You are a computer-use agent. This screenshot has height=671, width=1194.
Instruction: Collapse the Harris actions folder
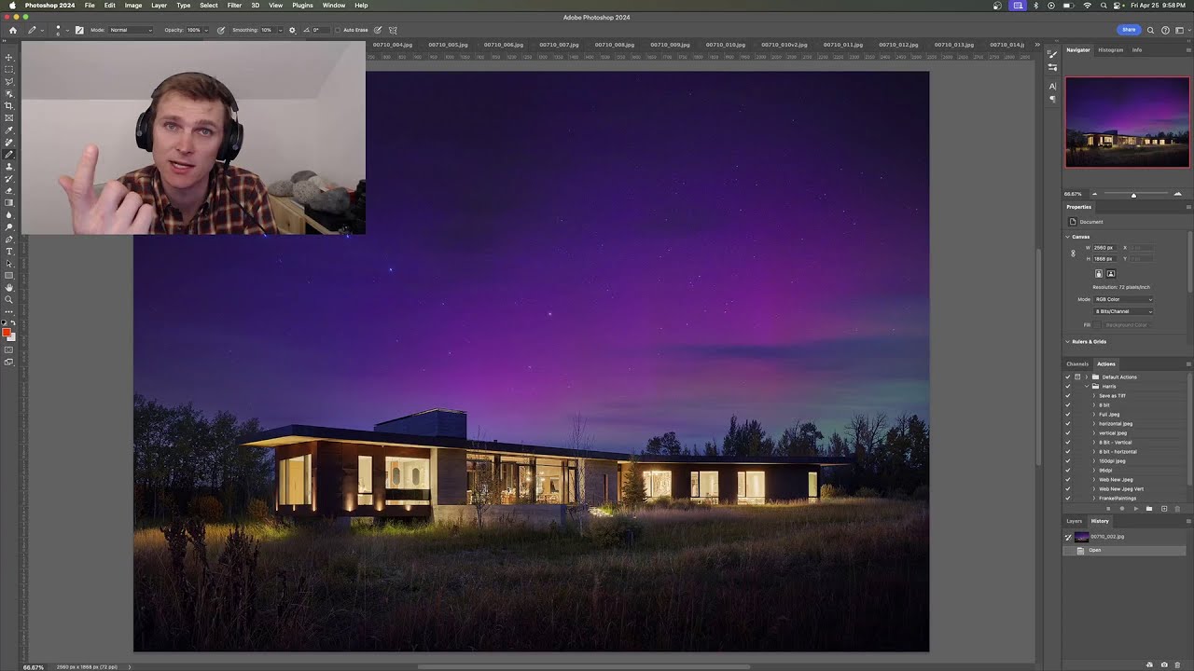click(1087, 386)
